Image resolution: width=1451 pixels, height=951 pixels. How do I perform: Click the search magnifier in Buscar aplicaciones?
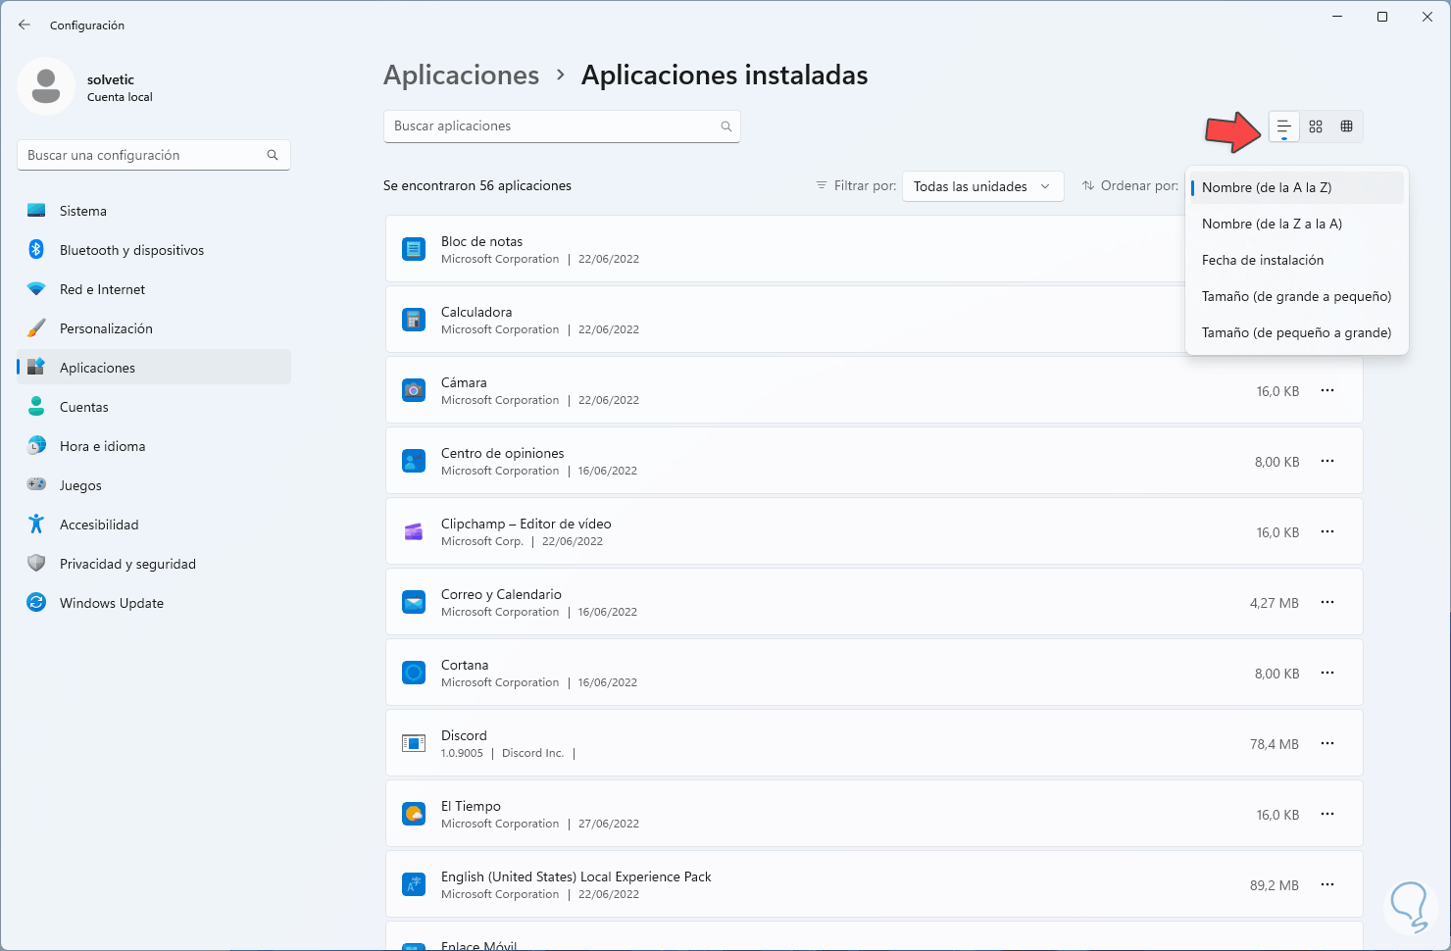pyautogui.click(x=726, y=126)
